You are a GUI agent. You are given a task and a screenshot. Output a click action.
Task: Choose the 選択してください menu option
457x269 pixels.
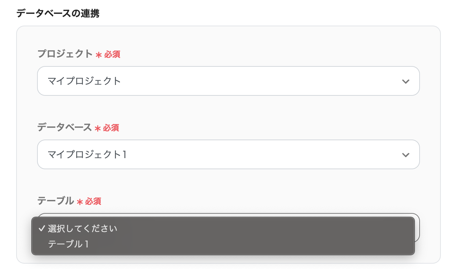coord(83,229)
